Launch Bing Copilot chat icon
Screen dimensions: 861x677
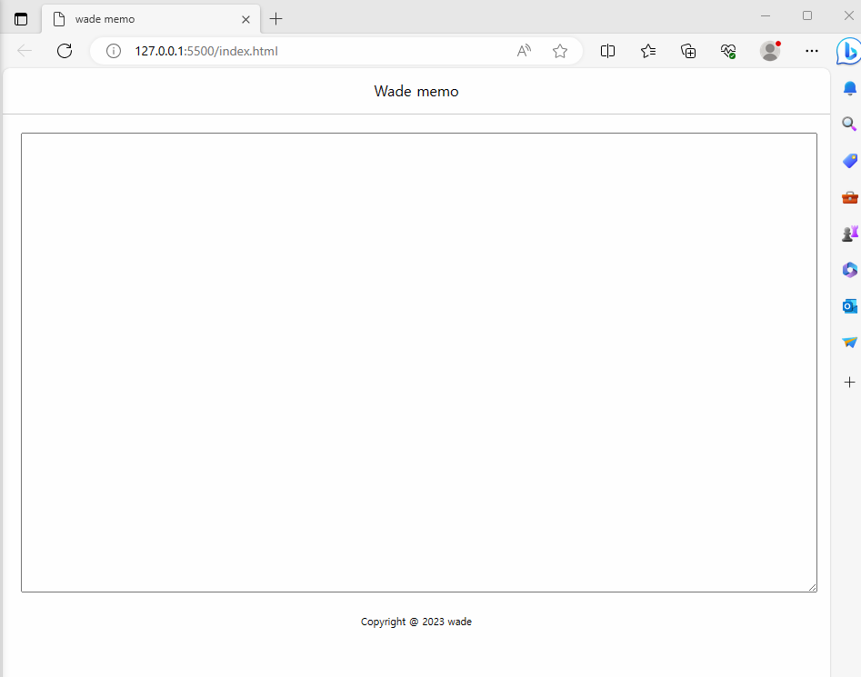848,51
